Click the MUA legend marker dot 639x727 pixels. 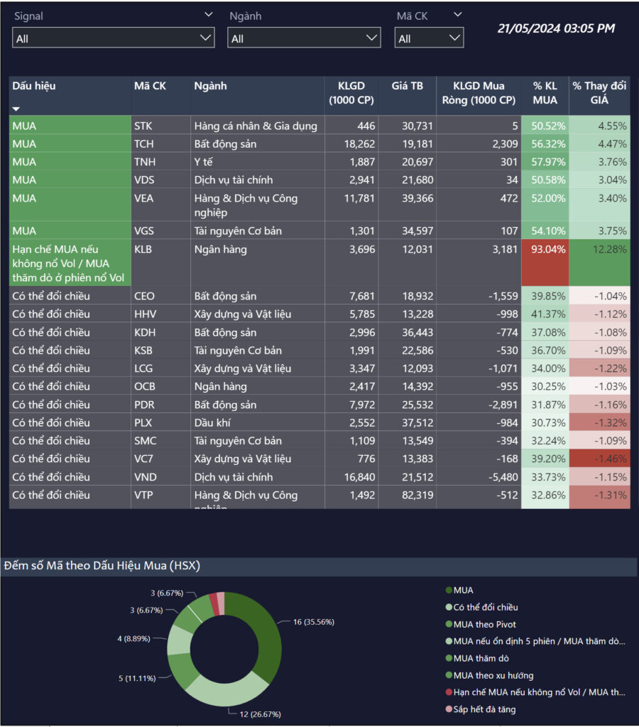(449, 591)
